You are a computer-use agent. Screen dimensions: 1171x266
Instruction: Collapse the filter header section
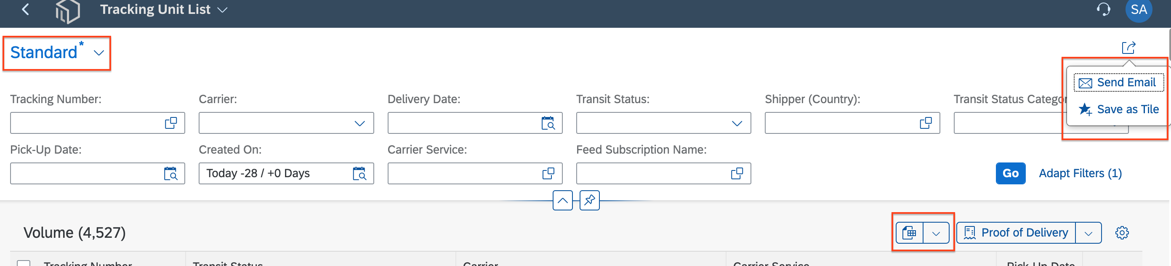pyautogui.click(x=562, y=200)
